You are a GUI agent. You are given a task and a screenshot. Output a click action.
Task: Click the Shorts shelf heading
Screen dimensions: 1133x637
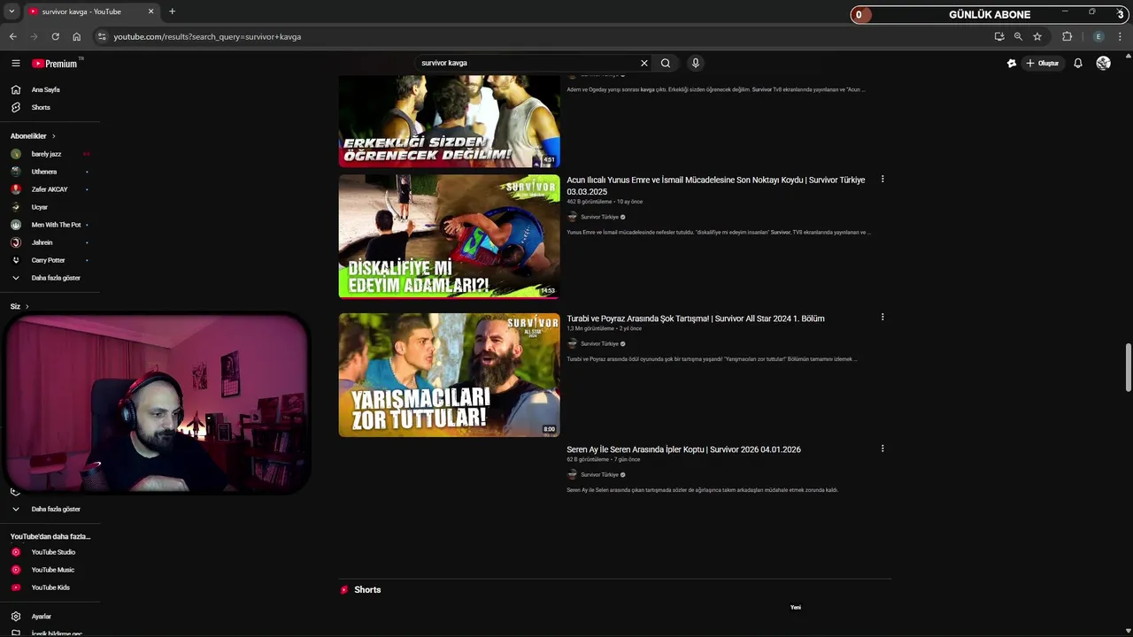367,590
